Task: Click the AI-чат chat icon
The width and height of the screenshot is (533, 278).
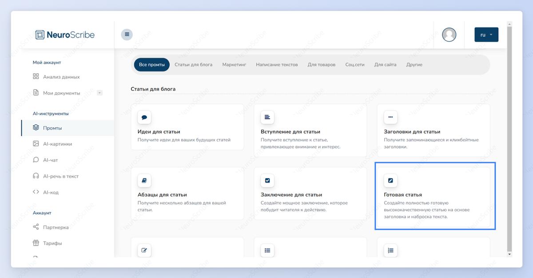Action: (x=36, y=160)
